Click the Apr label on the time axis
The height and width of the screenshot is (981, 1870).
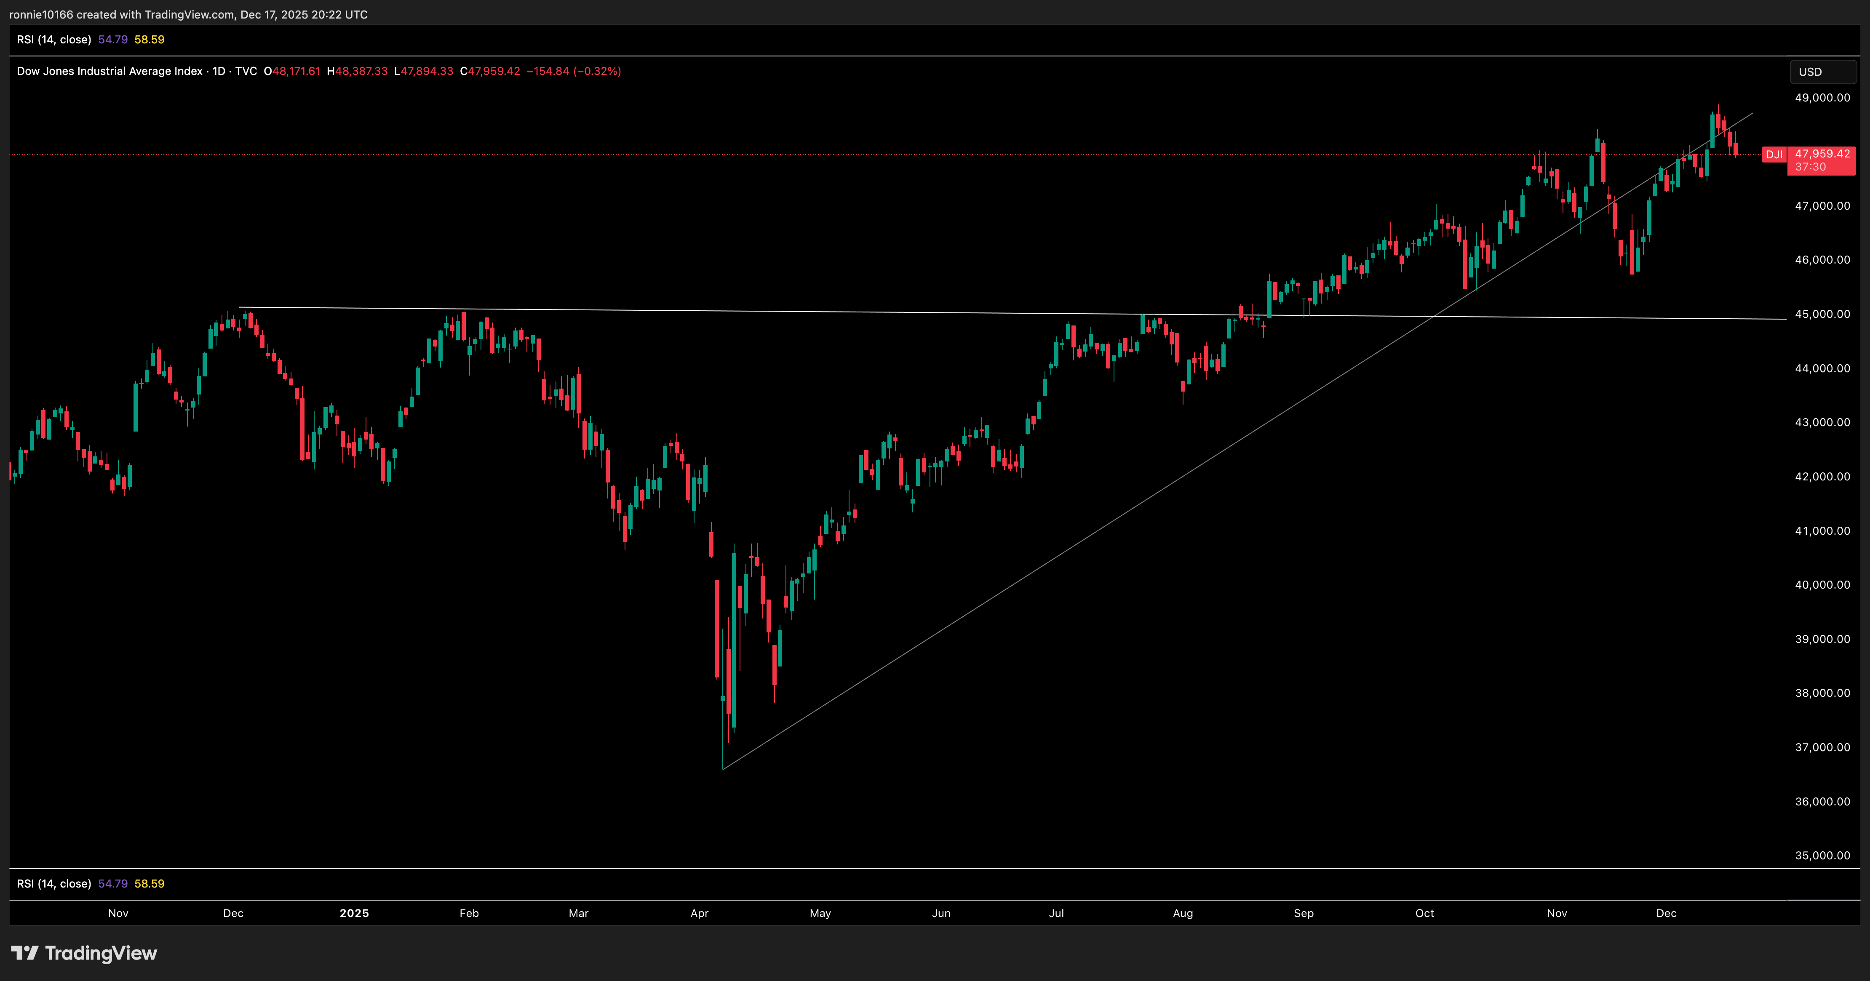[x=699, y=914]
